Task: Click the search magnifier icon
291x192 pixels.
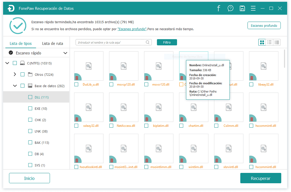Action: point(147,42)
